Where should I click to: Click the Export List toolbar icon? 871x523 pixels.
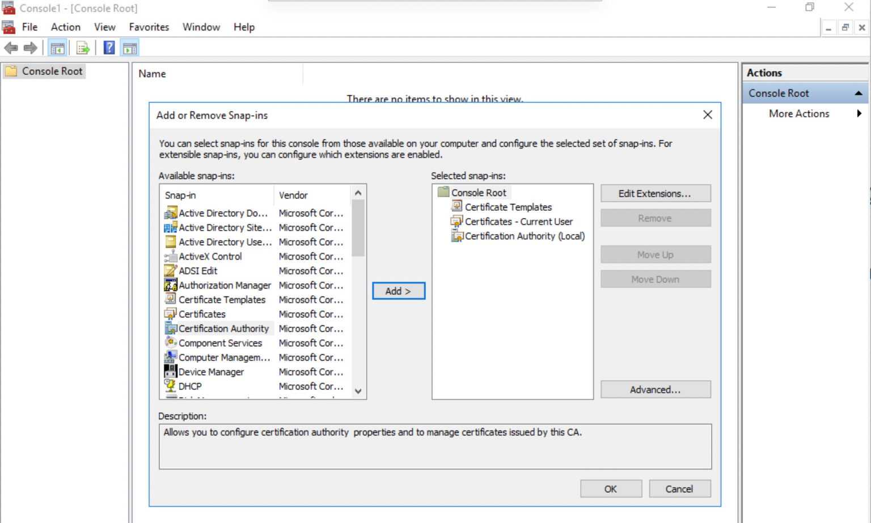[82, 48]
